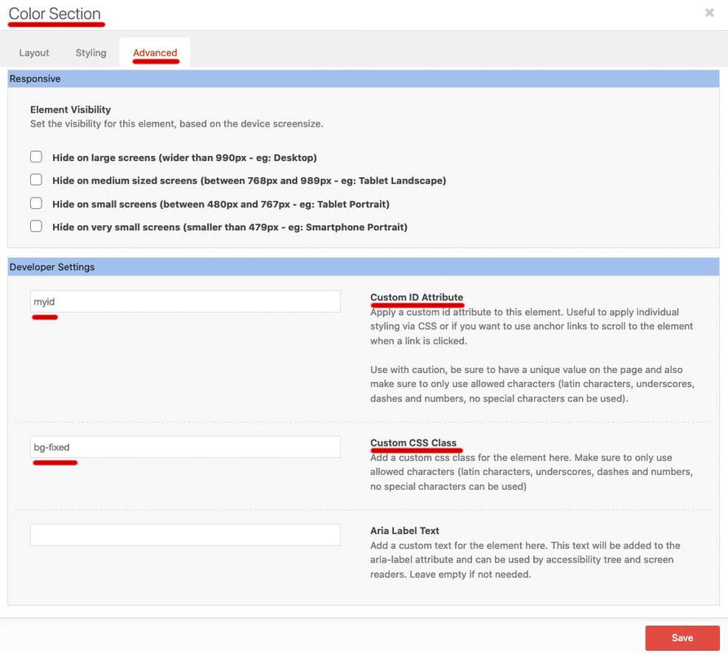Click 'Hide on very small screens' label text
The height and width of the screenshot is (653, 728).
[x=229, y=227]
